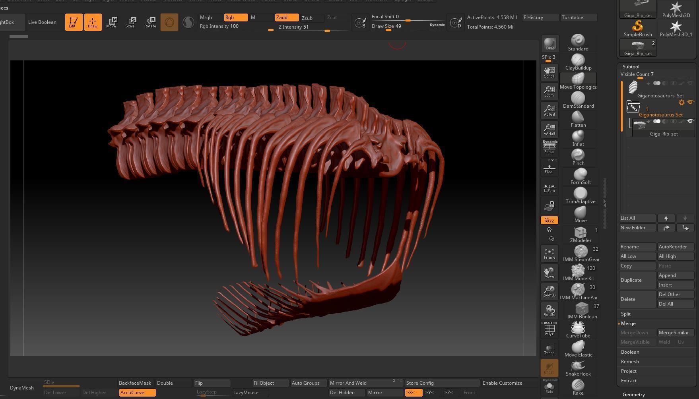
Task: Toggle local symmetry L.Sym
Action: (x=549, y=187)
